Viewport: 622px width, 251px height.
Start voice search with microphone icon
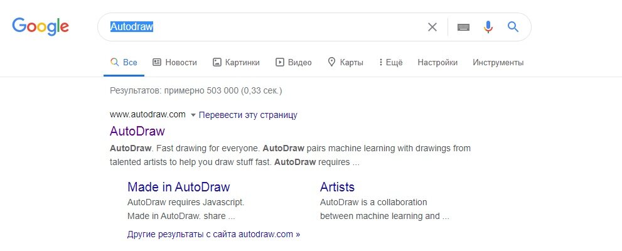[x=488, y=27]
